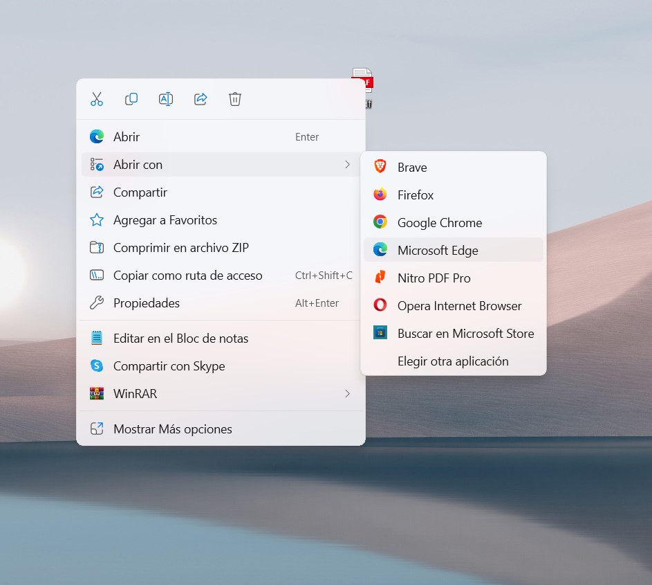Click Mostrar Más opciones text
This screenshot has width=652, height=585.
(173, 429)
